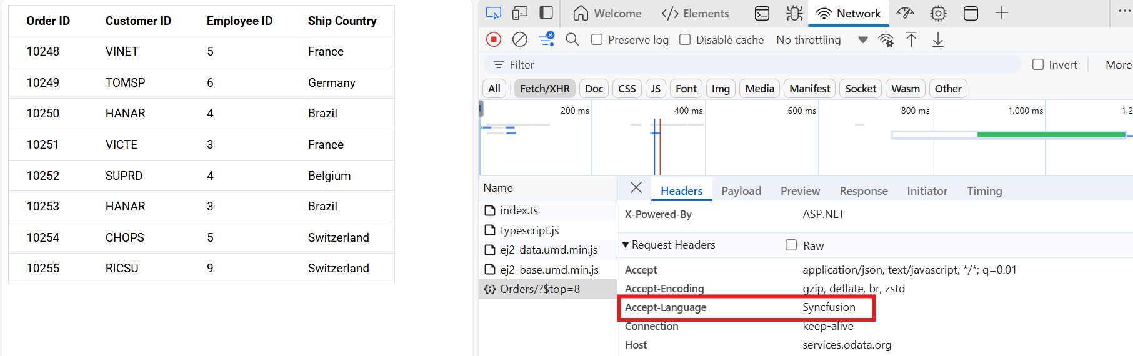
Task: Open the Elements panel tab
Action: [695, 13]
